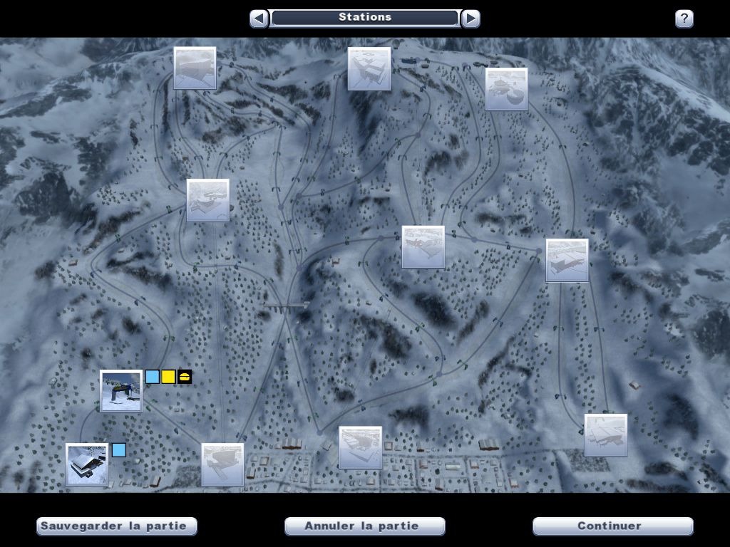Select the faded thumbnail right of the chalet
The height and width of the screenshot is (547, 730).
click(x=222, y=464)
